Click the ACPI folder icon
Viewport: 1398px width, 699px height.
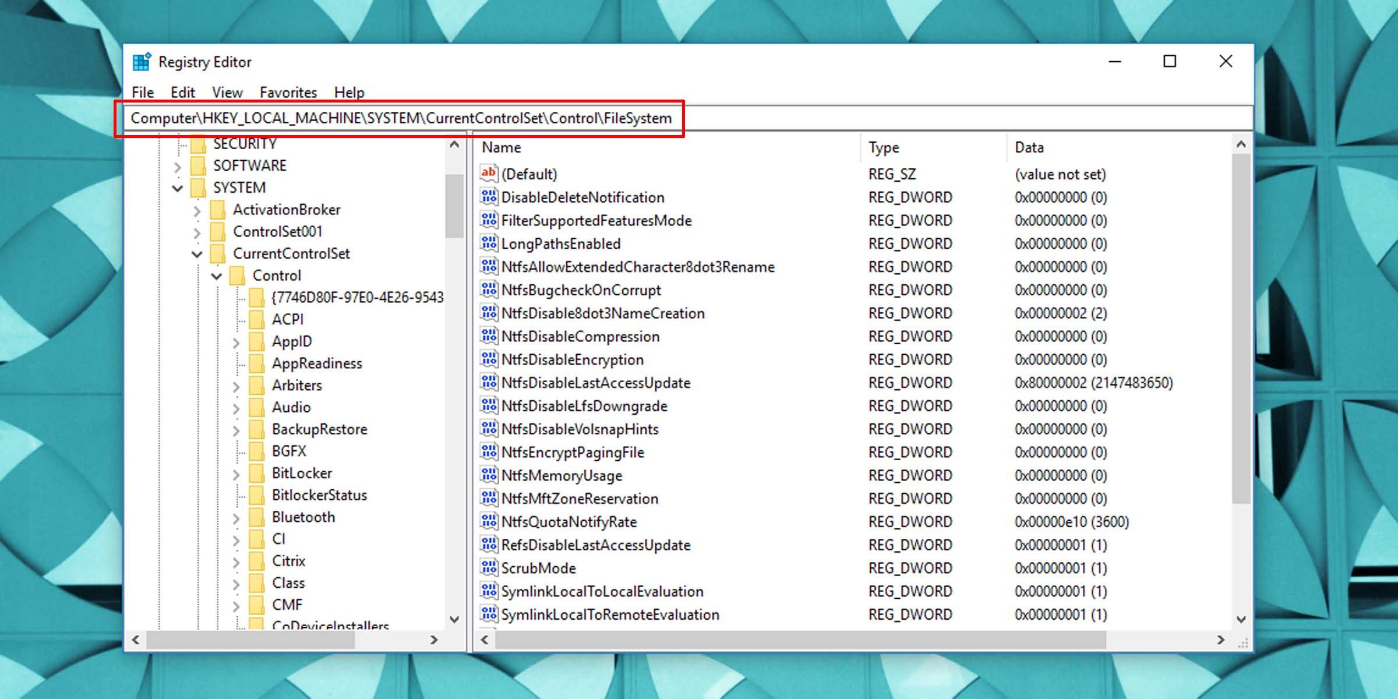coord(258,319)
